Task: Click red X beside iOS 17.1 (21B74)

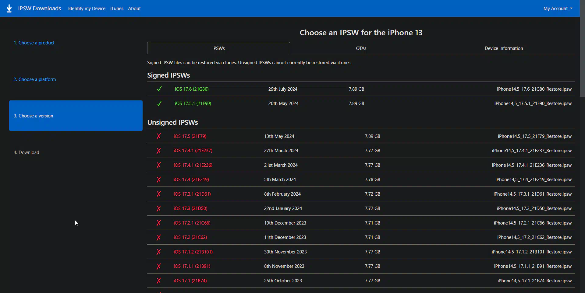Action: [x=158, y=281]
